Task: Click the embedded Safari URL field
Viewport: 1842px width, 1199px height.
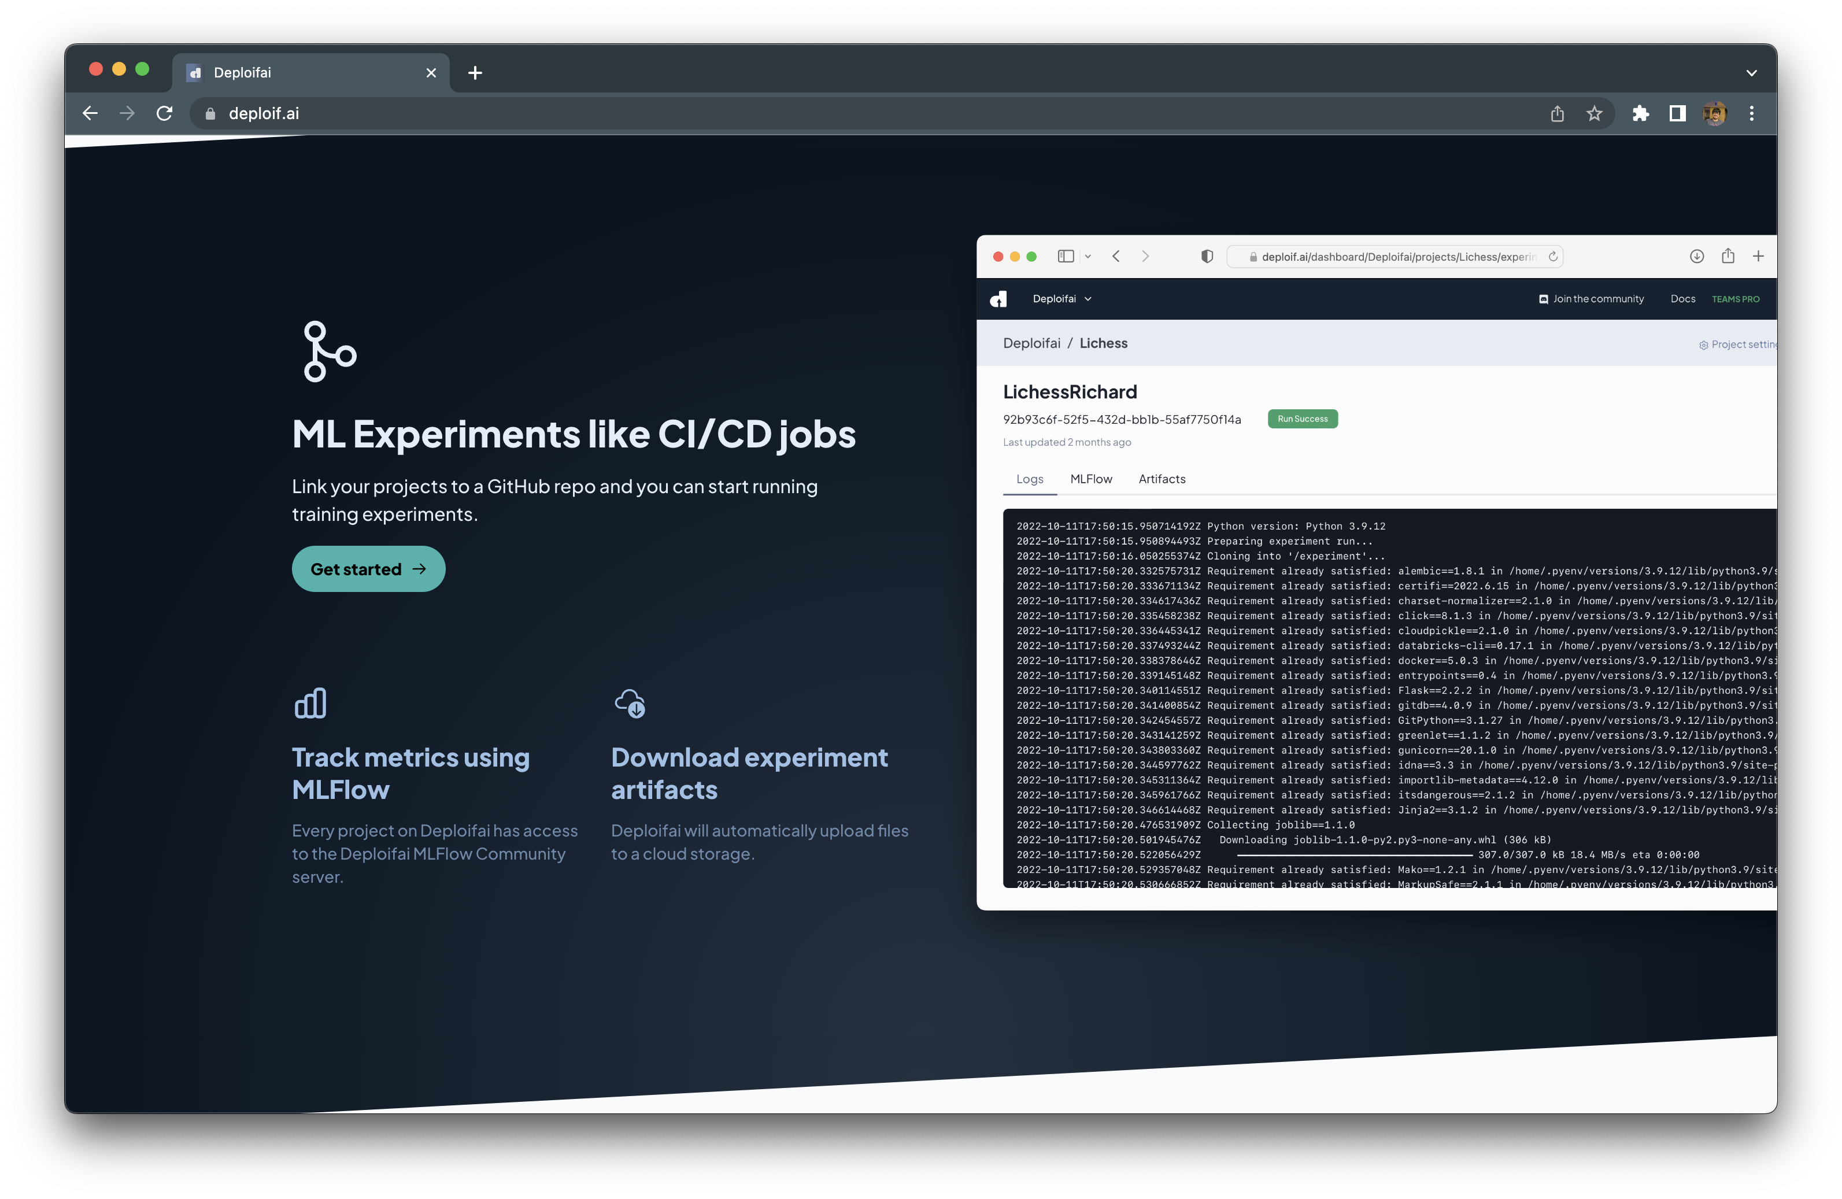Action: pyautogui.click(x=1395, y=256)
